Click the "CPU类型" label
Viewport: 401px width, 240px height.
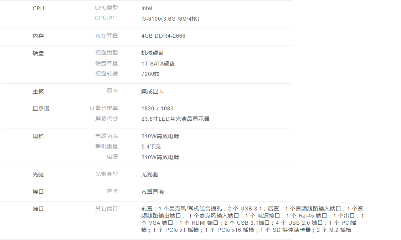point(106,7)
